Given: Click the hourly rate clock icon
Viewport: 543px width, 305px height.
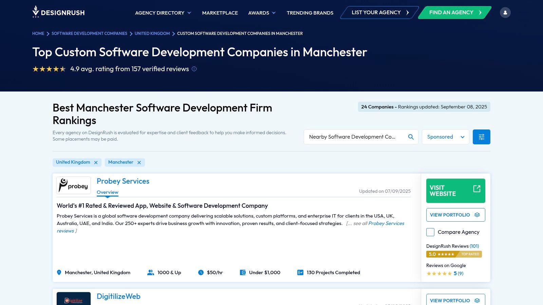Looking at the screenshot, I should pyautogui.click(x=201, y=272).
